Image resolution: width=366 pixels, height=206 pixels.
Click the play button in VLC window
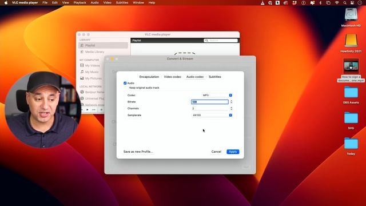[x=87, y=109]
